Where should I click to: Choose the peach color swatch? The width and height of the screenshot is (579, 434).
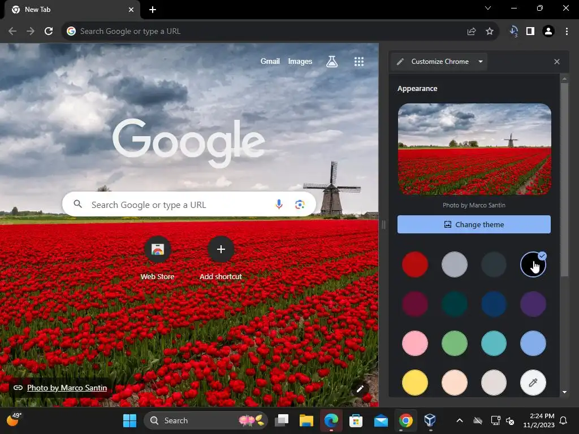tap(454, 383)
